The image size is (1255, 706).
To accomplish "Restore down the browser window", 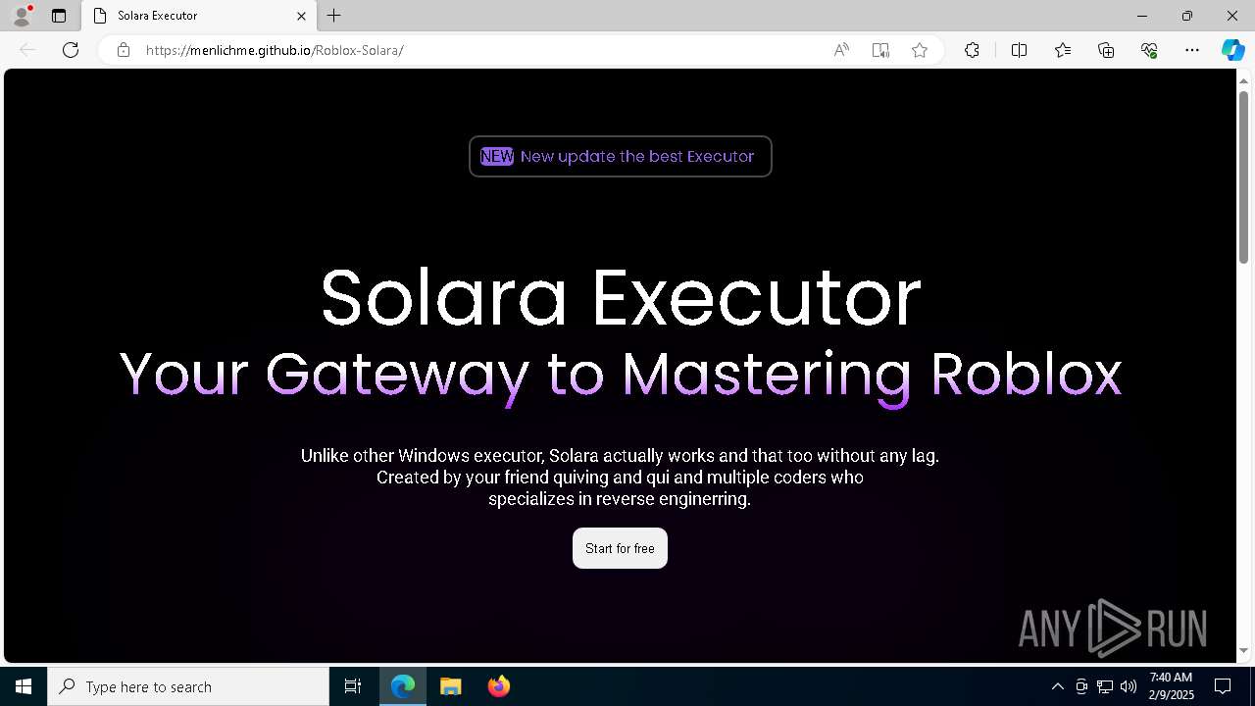I will (1187, 16).
